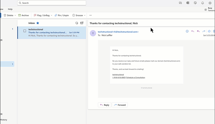Click the Reply button below the message
Image resolution: width=215 pixels, height=124 pixels.
pos(105,105)
